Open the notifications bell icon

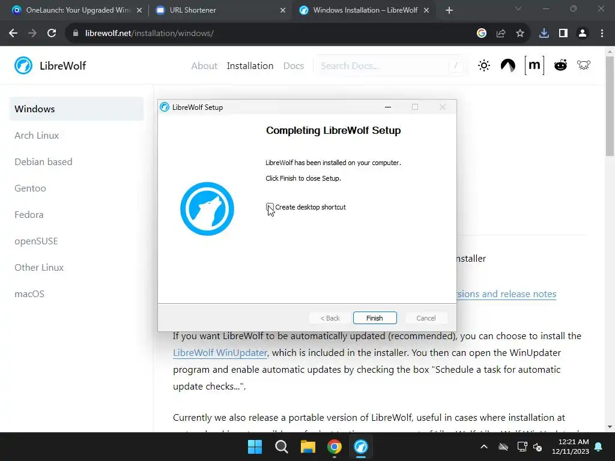(x=599, y=447)
